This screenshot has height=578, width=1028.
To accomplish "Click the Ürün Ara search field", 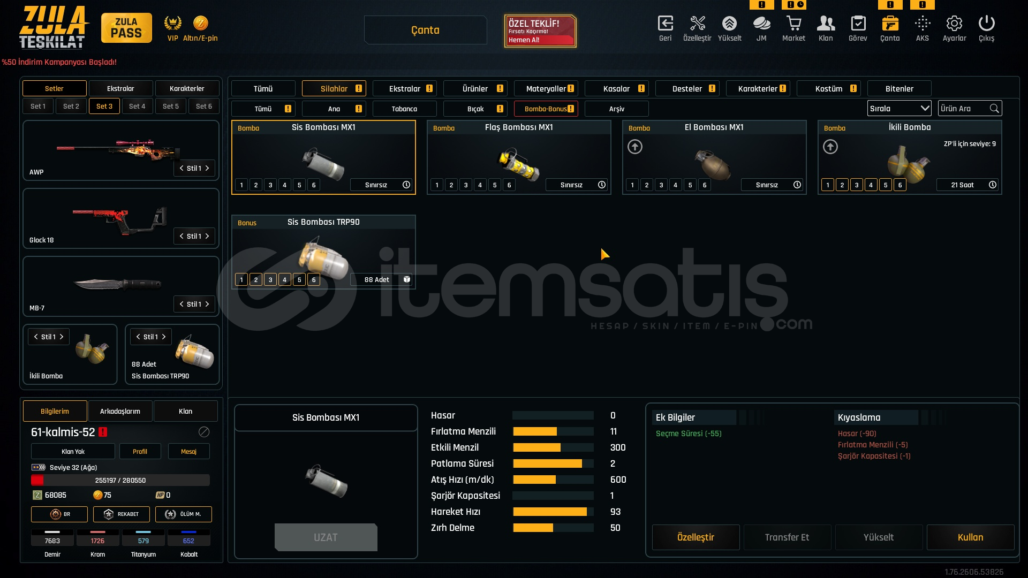I will (970, 109).
